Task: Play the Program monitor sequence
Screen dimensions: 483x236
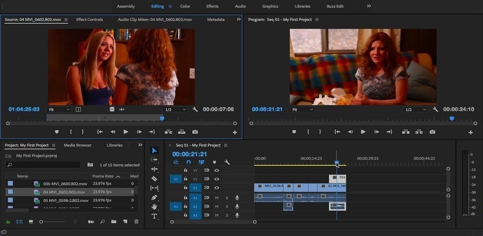Action: tap(363, 132)
